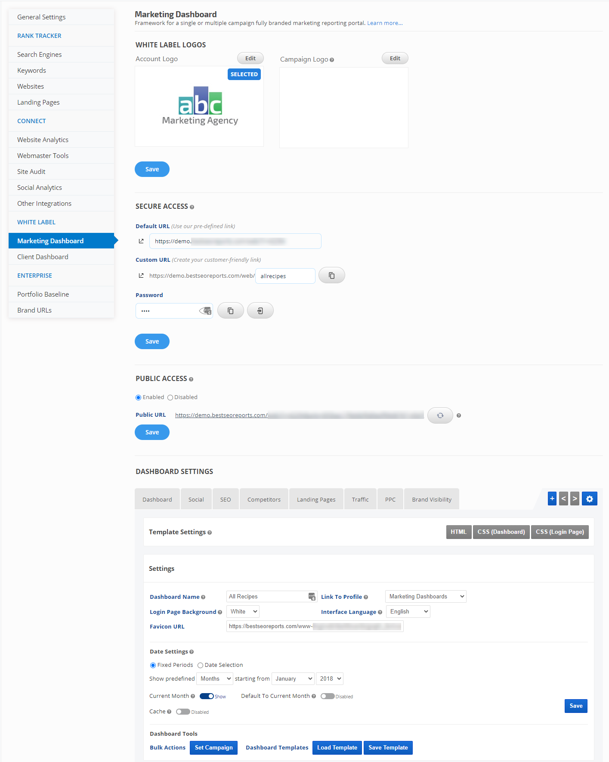Click the login icon button beside the password
This screenshot has width=609, height=762.
[260, 311]
